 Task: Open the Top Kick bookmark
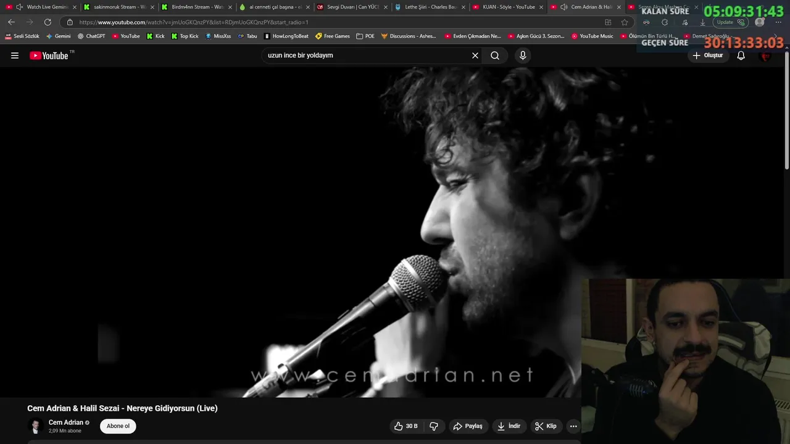[x=185, y=36]
